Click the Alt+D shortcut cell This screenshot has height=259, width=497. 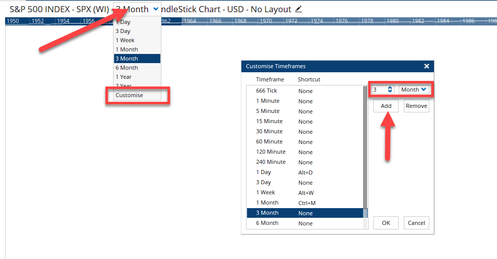[305, 172]
